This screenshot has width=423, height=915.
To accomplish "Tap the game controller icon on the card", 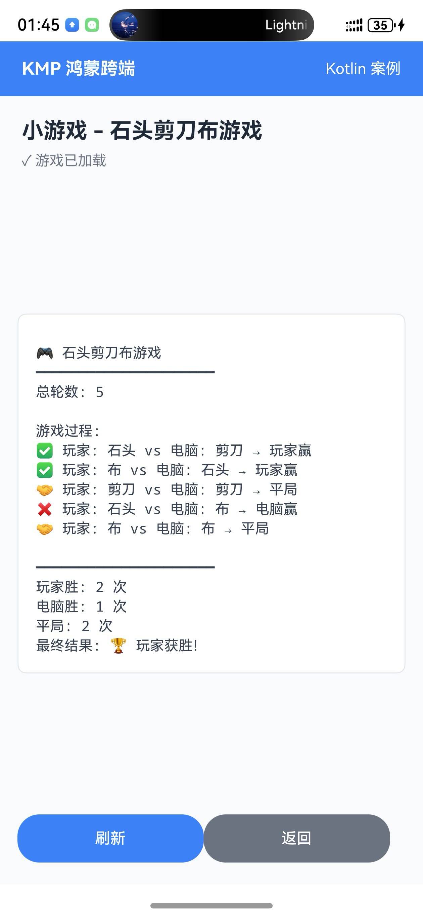I will pos(45,353).
